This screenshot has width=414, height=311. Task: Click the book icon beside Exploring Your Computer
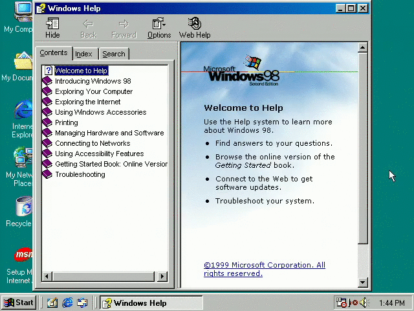click(47, 91)
